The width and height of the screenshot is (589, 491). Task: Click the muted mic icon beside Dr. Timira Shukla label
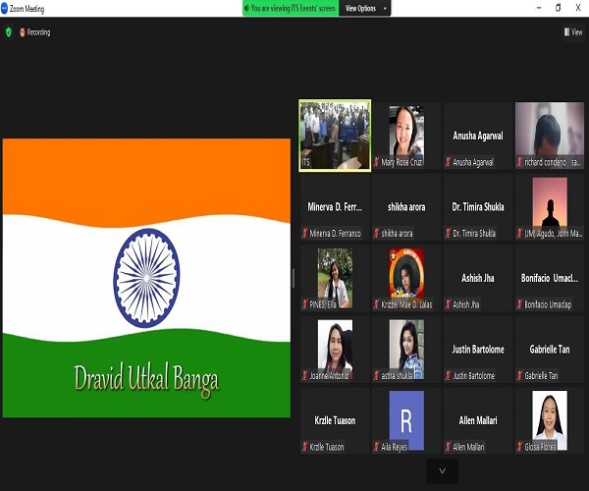pos(448,234)
